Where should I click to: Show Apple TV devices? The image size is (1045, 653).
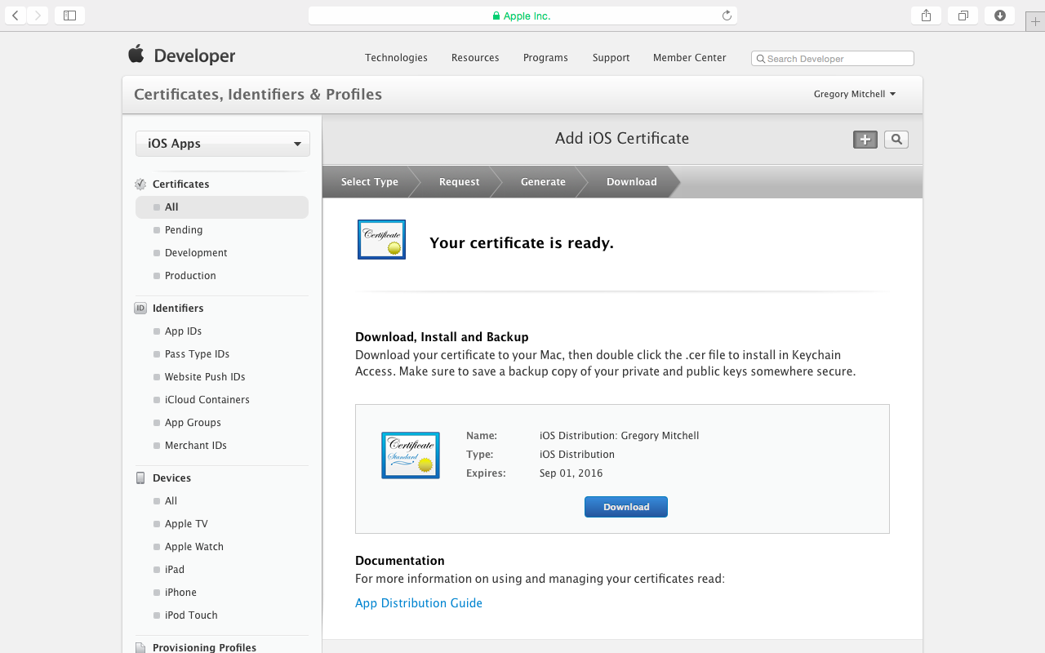(x=186, y=524)
